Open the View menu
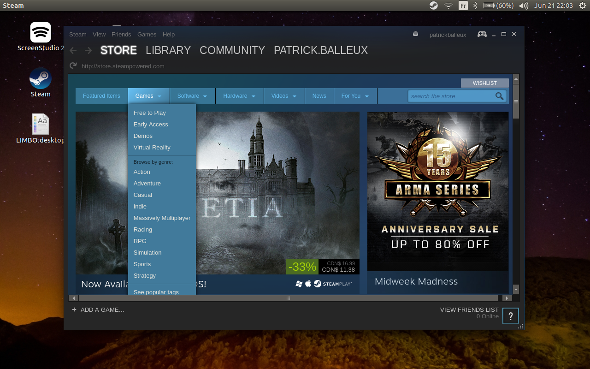The height and width of the screenshot is (369, 590). tap(99, 34)
